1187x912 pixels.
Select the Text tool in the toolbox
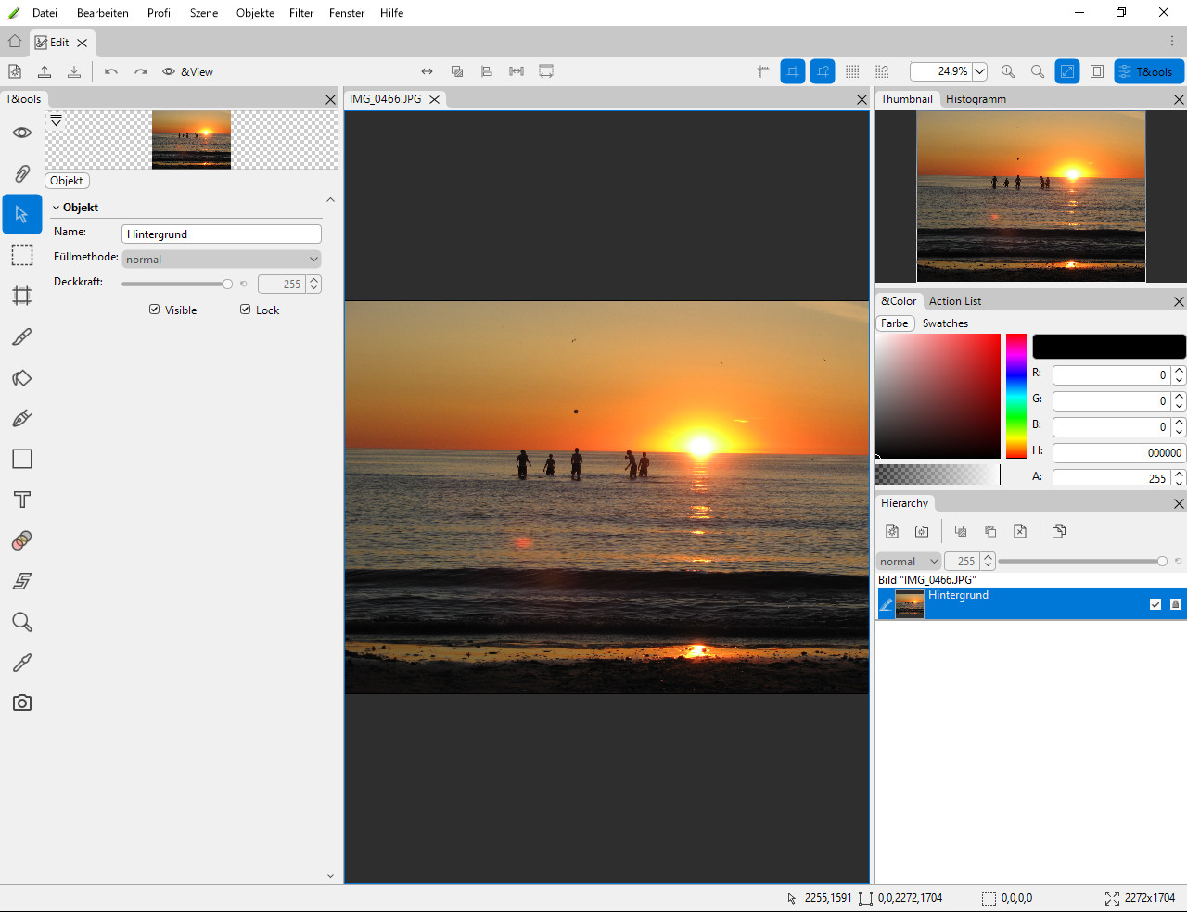[x=22, y=500]
